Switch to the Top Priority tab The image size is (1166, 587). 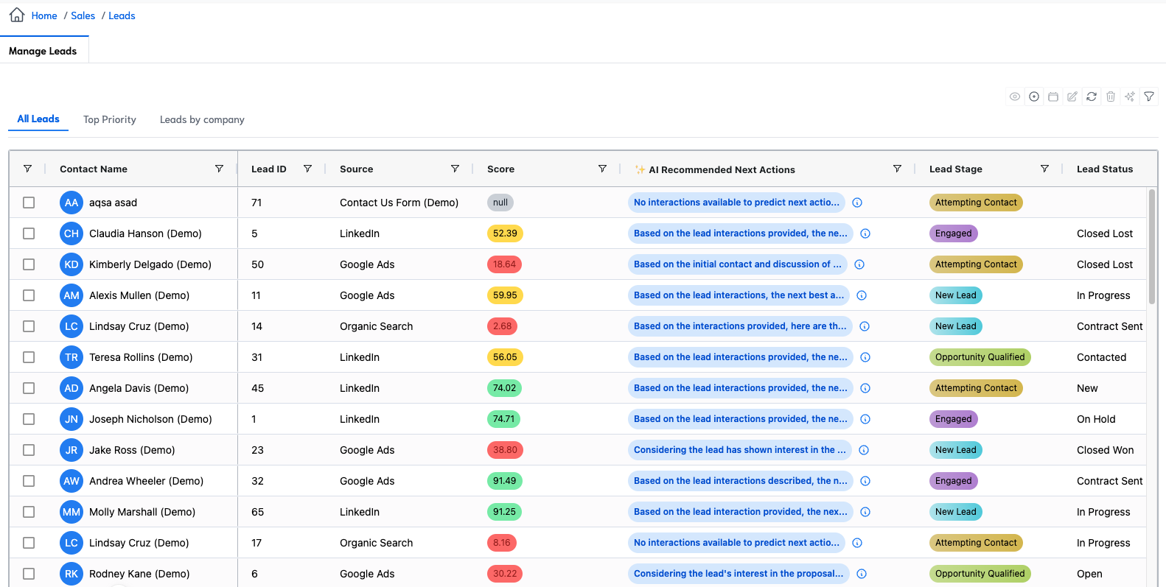tap(110, 119)
